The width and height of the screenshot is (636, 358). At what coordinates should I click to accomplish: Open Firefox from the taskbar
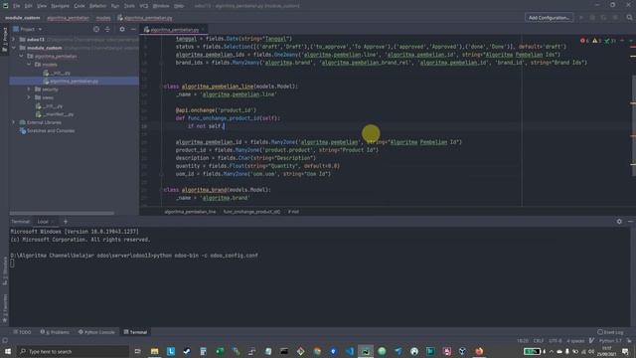(479, 351)
